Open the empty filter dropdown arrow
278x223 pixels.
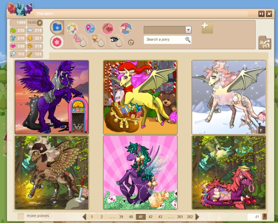point(188,30)
